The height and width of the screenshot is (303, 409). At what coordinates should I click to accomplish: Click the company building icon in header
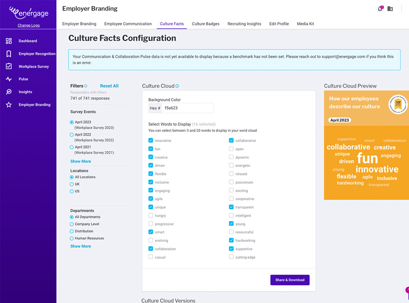click(390, 9)
